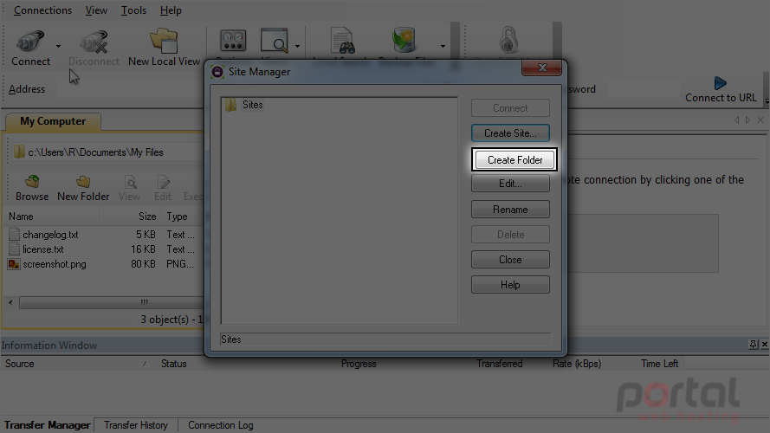Viewport: 770px width, 433px height.
Task: Click the Rename button
Action: click(x=510, y=210)
